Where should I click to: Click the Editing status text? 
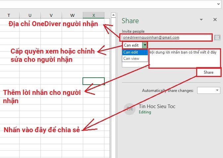pyautogui.click(x=145, y=112)
